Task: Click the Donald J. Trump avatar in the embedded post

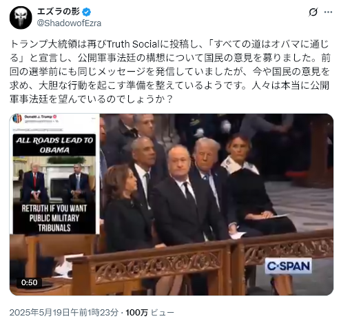Action: (x=17, y=118)
